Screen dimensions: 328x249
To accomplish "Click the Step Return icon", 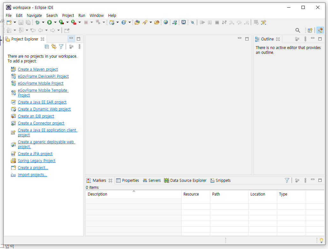I will point(247,22).
